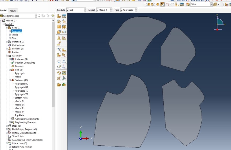The width and height of the screenshot is (231, 150).
Task: Open the Part Manager icon
Action: [x=64, y=16]
